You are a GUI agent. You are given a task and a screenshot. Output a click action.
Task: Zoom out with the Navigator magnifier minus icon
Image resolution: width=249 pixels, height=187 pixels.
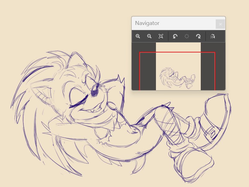(x=149, y=36)
